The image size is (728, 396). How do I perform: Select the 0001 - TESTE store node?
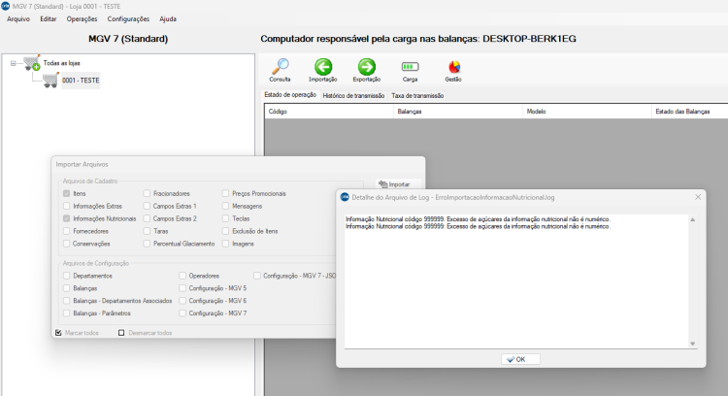point(81,81)
